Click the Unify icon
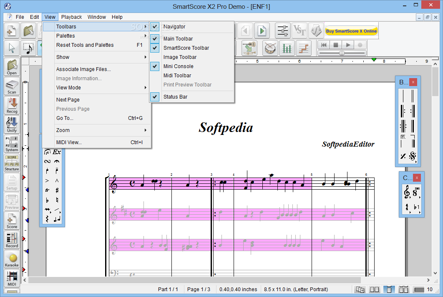Screen dimensions: 443x297 pos(12,125)
